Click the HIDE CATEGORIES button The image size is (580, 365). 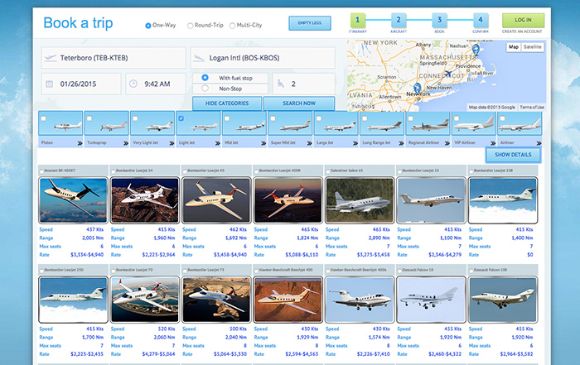227,103
